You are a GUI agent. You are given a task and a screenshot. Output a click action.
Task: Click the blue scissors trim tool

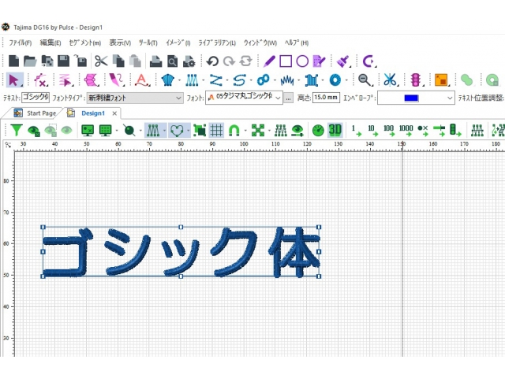(390, 80)
